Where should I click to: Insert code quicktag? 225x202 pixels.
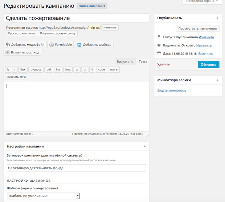(x=102, y=69)
